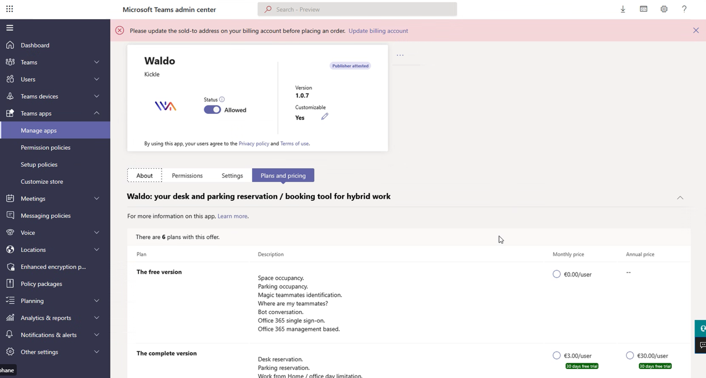Image resolution: width=706 pixels, height=378 pixels.
Task: Click the Annual price column header
Action: (640, 254)
